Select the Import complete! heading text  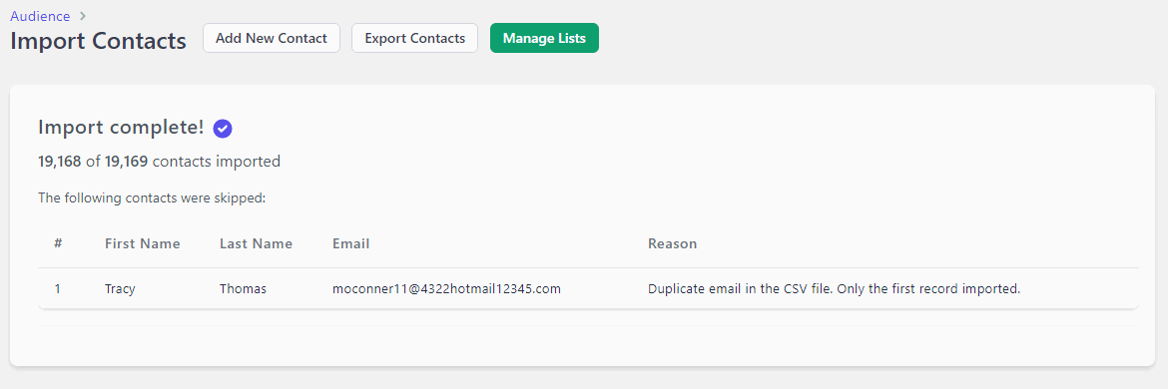tap(121, 128)
